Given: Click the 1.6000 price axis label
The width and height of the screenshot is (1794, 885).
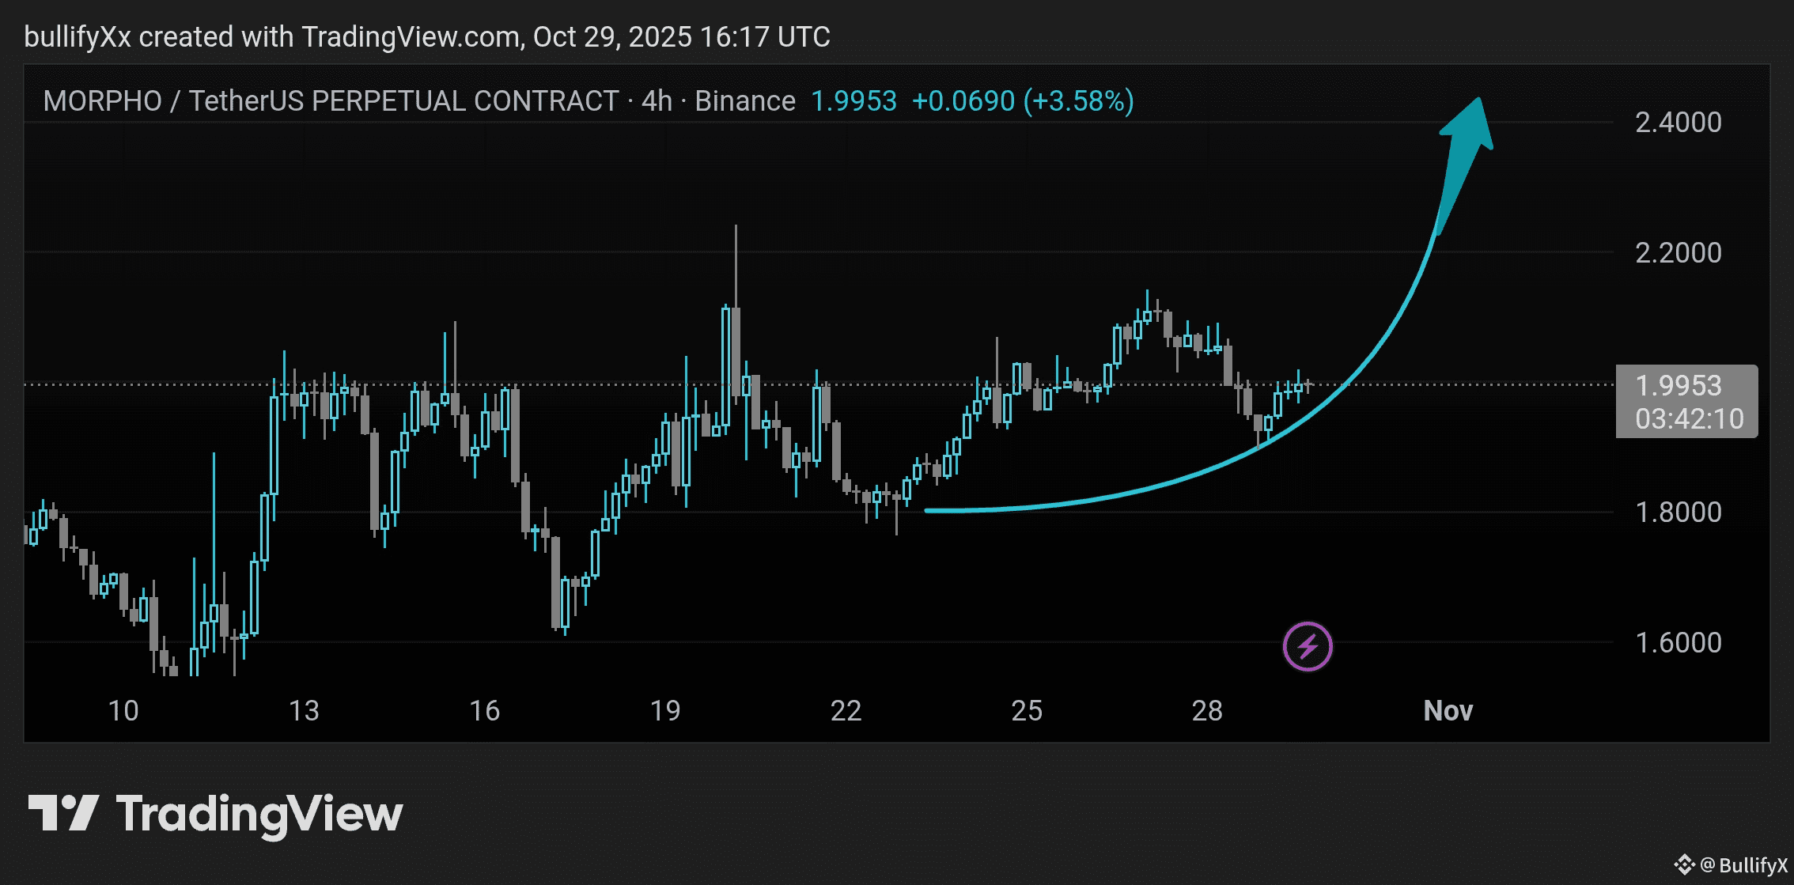Looking at the screenshot, I should pos(1678,642).
